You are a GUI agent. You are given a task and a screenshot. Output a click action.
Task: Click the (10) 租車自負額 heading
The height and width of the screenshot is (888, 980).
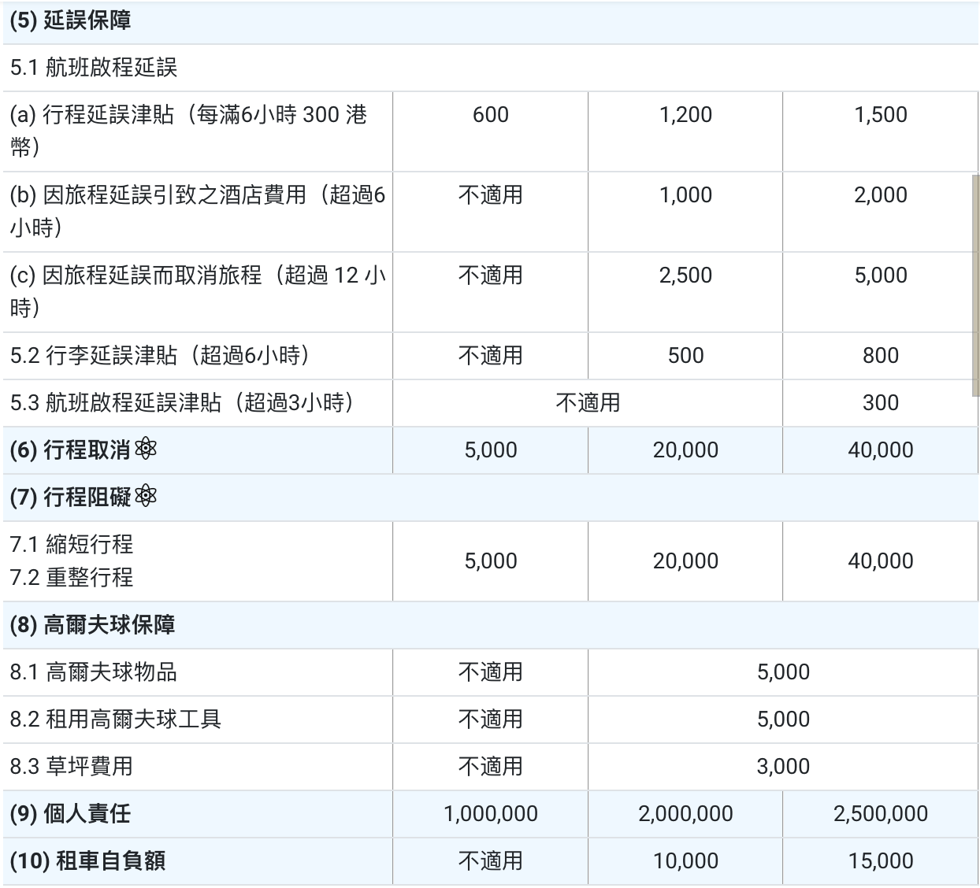[x=87, y=861]
